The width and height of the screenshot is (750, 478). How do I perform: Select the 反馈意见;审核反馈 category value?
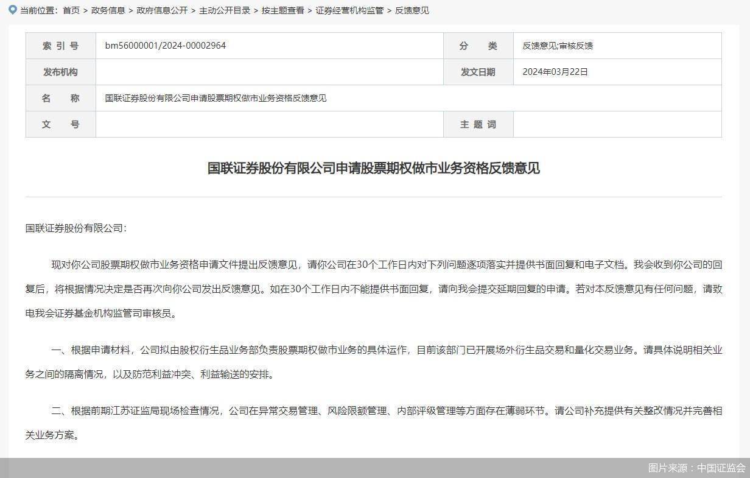558,46
